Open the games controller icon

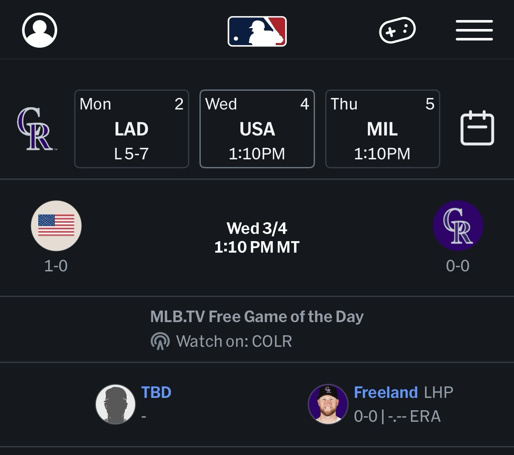[x=397, y=30]
